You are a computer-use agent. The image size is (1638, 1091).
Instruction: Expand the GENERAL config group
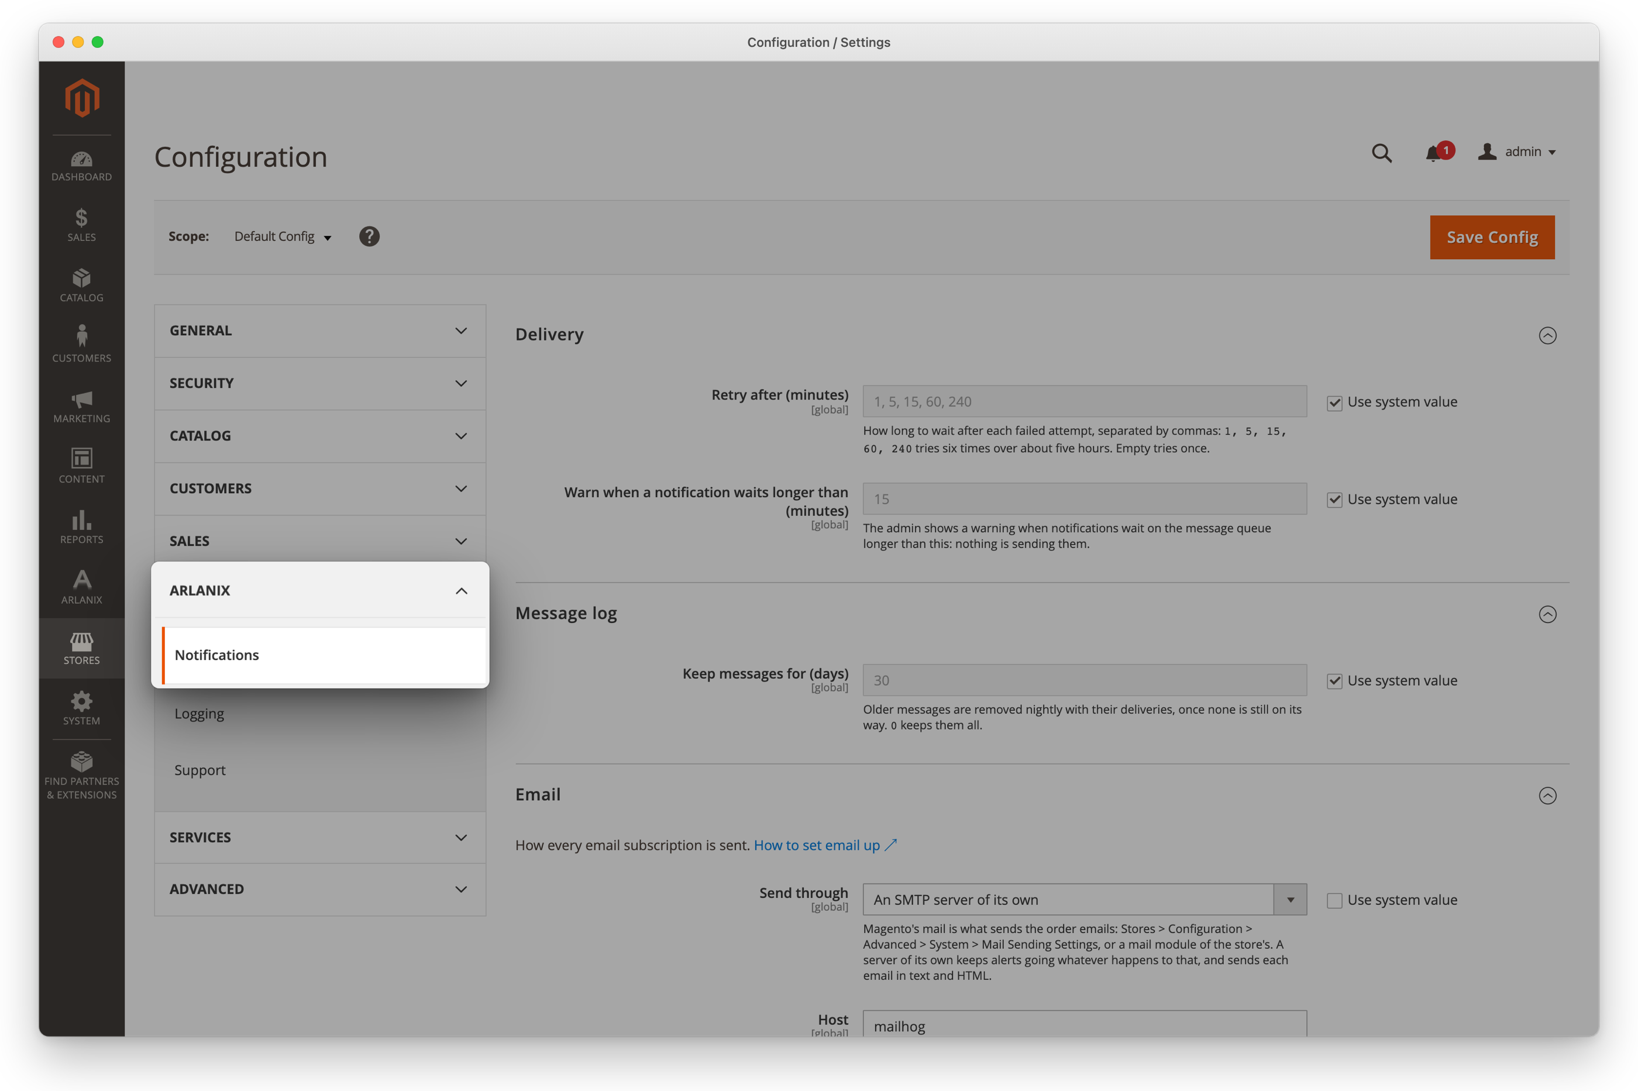tap(320, 331)
